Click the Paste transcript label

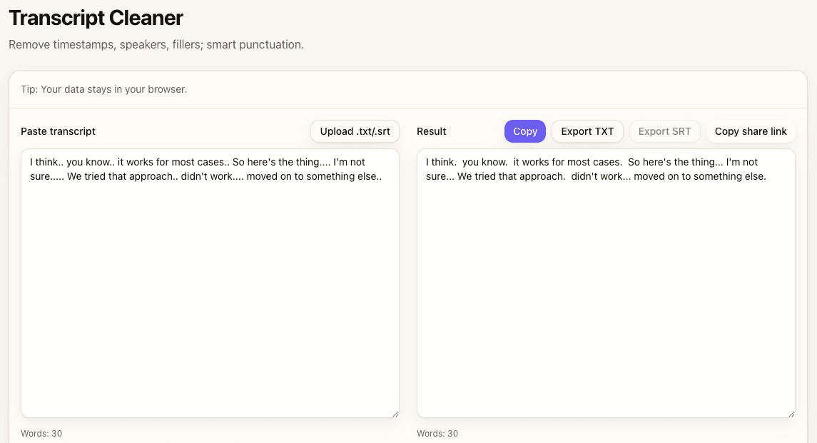click(x=58, y=131)
